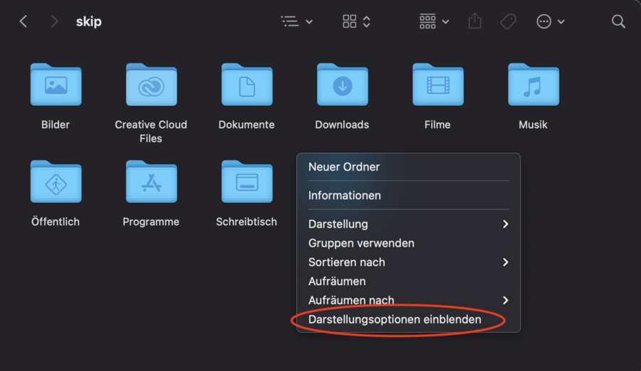This screenshot has height=371, width=641.
Task: Open the Sortieren nach submenu
Action: [x=408, y=262]
